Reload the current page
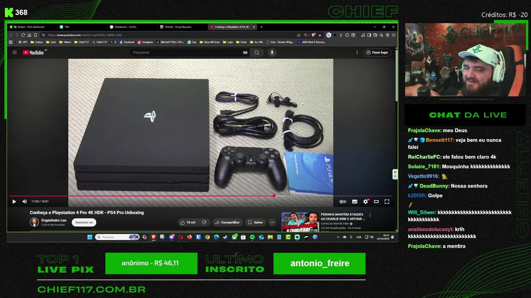 click(x=23, y=35)
